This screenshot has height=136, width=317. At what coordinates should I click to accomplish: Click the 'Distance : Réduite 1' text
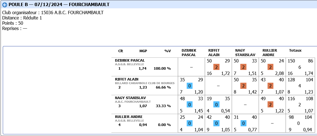(22, 18)
